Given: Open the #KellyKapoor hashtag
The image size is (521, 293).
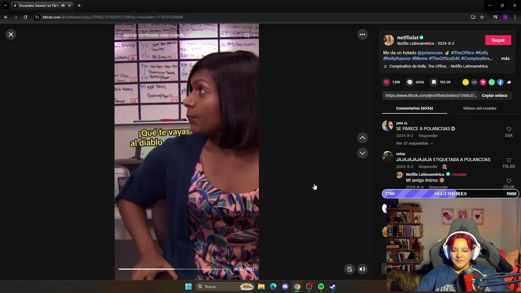Looking at the screenshot, I should pos(397,59).
